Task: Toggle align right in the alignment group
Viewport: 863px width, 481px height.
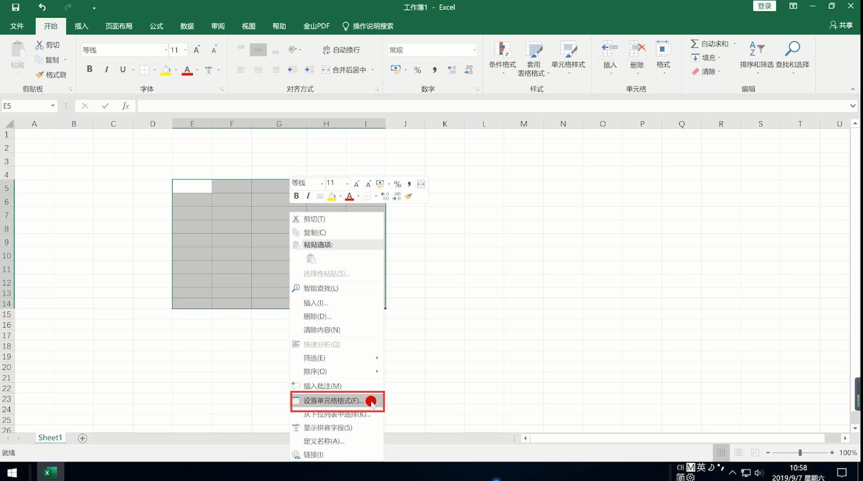Action: click(x=275, y=70)
